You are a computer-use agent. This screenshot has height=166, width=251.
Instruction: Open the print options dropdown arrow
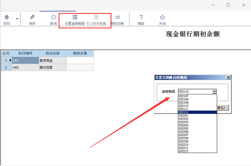pos(17,19)
